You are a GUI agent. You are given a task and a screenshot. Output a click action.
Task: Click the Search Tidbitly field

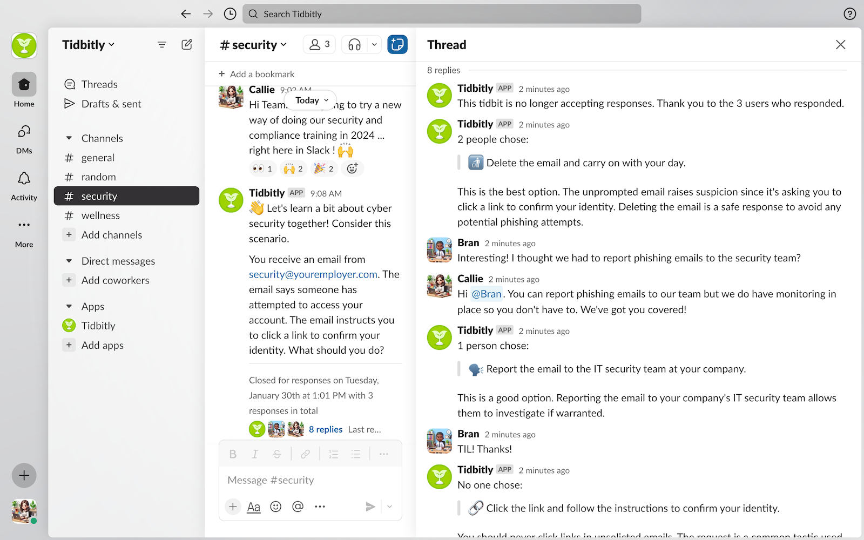pos(442,14)
